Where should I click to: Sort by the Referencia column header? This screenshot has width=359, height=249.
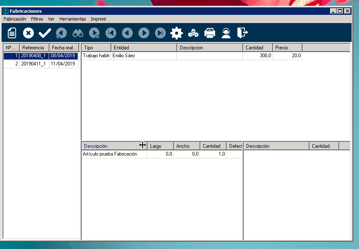33,48
